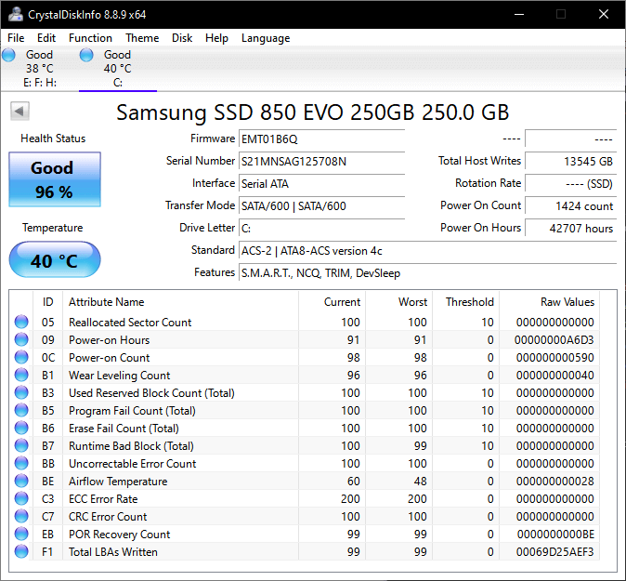The height and width of the screenshot is (581, 626).
Task: Click the Current column header
Action: (x=332, y=302)
